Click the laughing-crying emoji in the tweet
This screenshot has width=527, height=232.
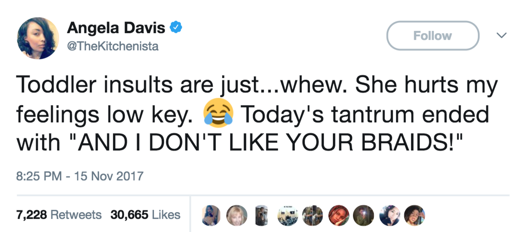point(219,113)
